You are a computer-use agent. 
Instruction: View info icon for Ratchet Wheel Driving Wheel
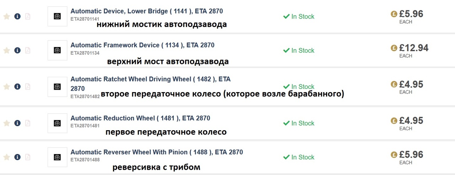(x=17, y=87)
